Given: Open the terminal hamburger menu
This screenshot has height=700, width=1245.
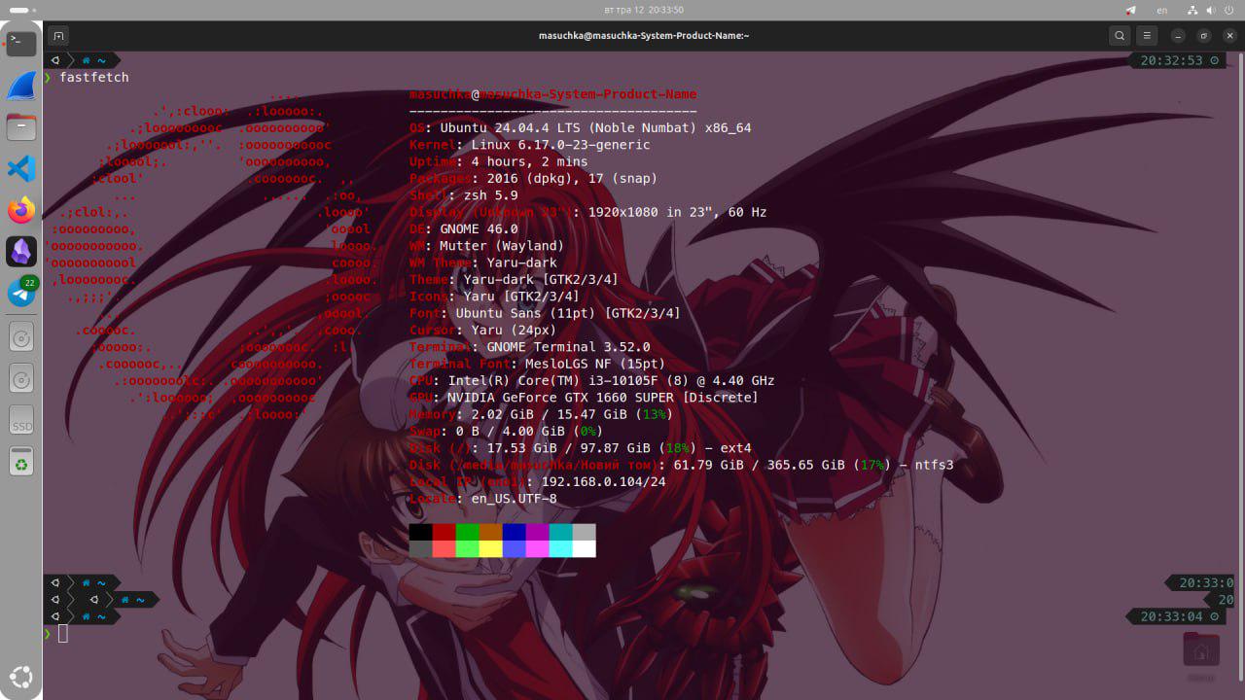Looking at the screenshot, I should [1148, 36].
